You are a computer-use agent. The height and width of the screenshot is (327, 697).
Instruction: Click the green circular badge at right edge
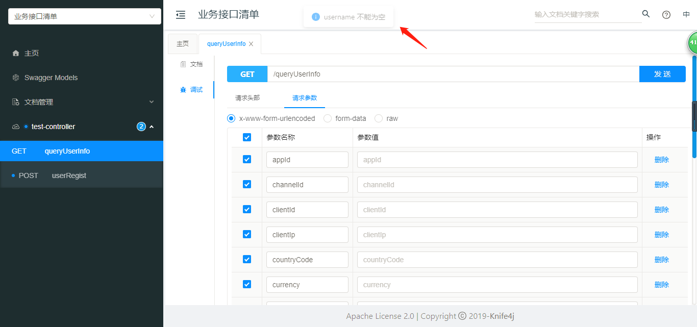click(x=692, y=42)
